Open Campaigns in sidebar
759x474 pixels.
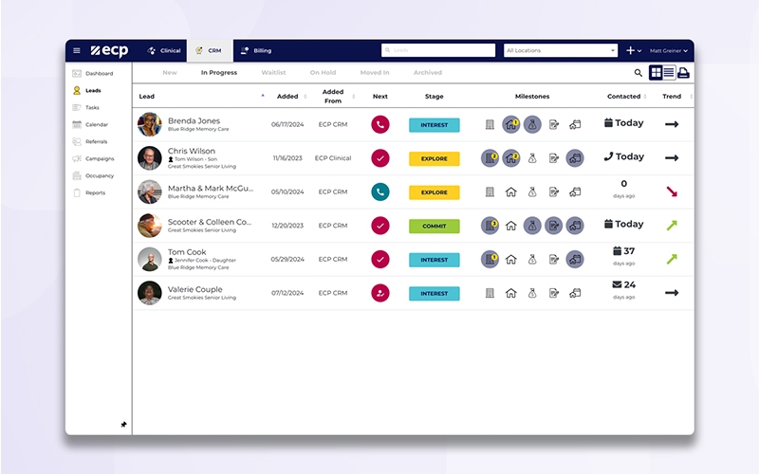point(93,158)
